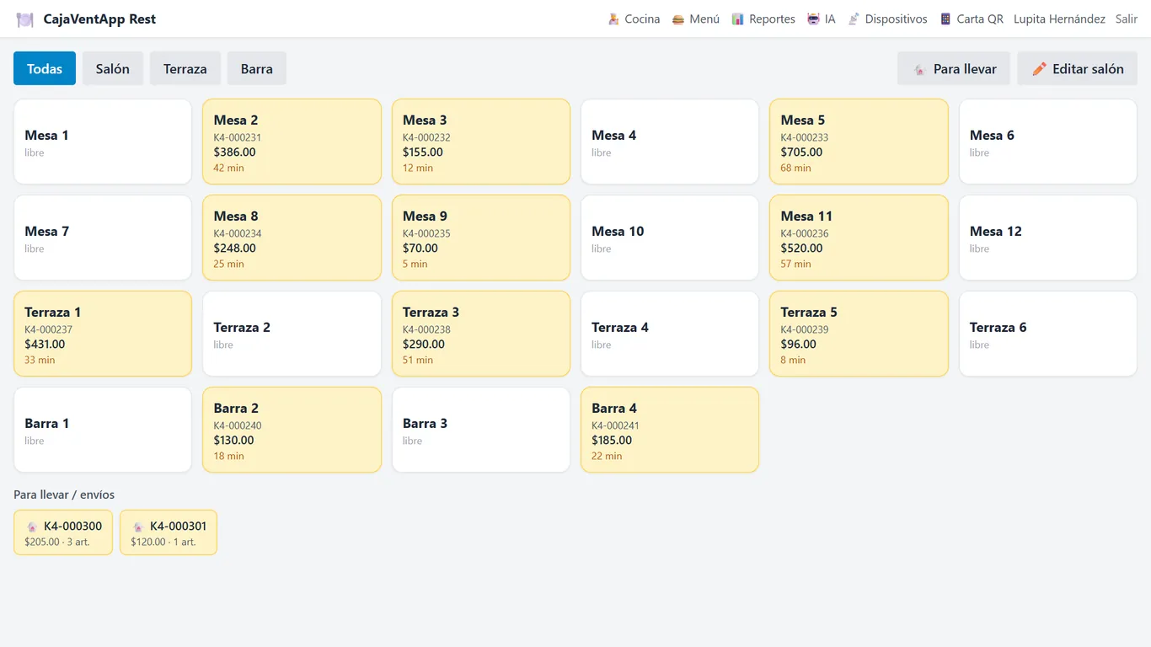The image size is (1151, 647).
Task: Select the free Mesa 6 card
Action: [1048, 142]
